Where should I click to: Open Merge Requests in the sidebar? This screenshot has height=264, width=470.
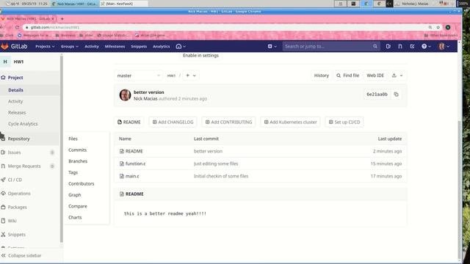30,166
